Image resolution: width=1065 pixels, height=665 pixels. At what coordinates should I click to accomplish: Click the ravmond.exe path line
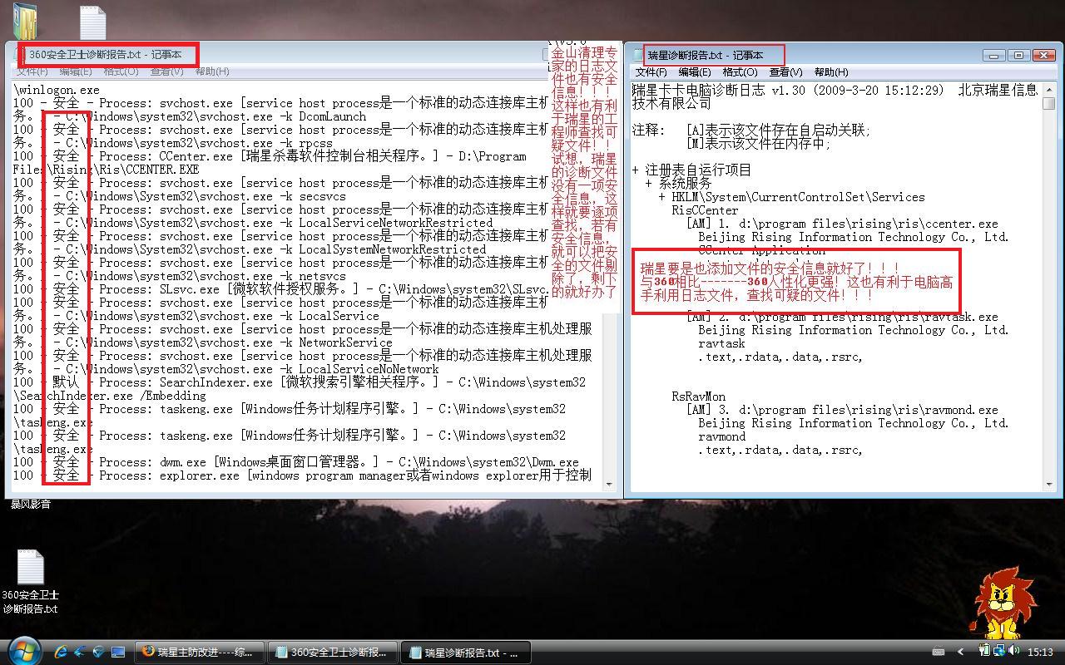coord(842,410)
